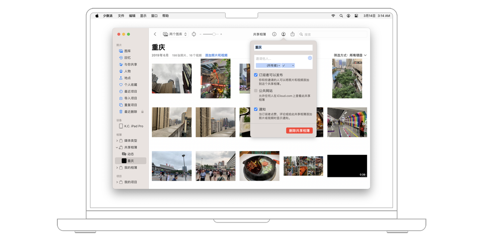The image size is (483, 241).
Task: Open the 两个图库 library selector
Action: point(175,34)
